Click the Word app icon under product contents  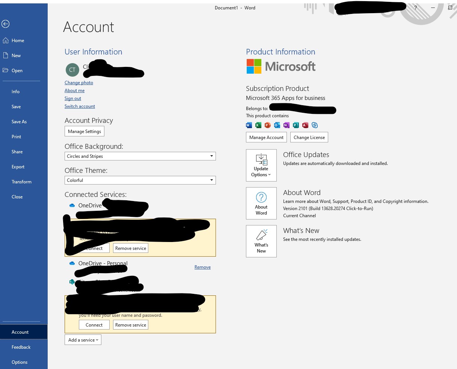(249, 125)
